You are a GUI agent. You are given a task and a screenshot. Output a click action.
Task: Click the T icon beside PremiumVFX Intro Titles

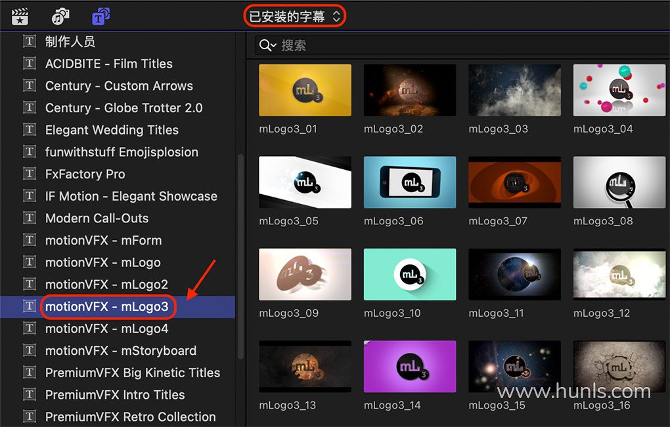click(x=29, y=395)
